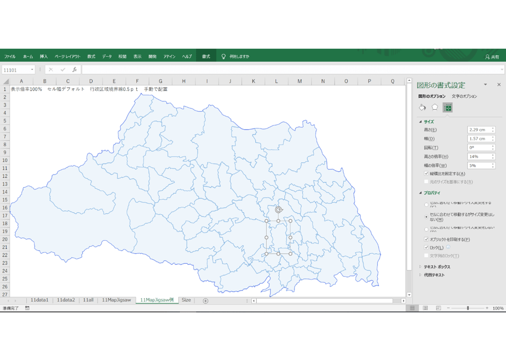Click the rotation handle above selected shape
Viewport: 506px width, 361px height.
(x=279, y=210)
